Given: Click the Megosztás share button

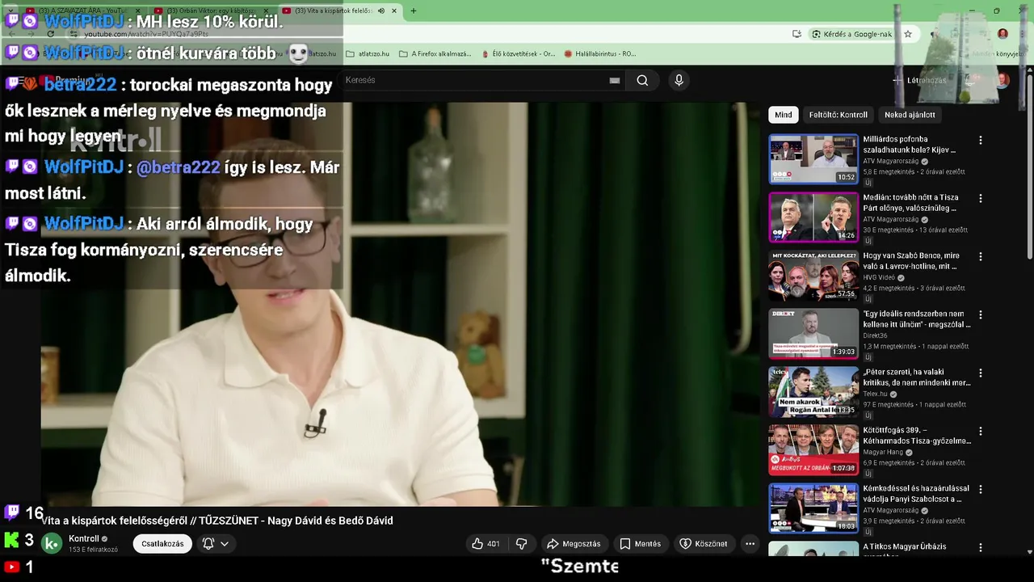Looking at the screenshot, I should pos(574,544).
